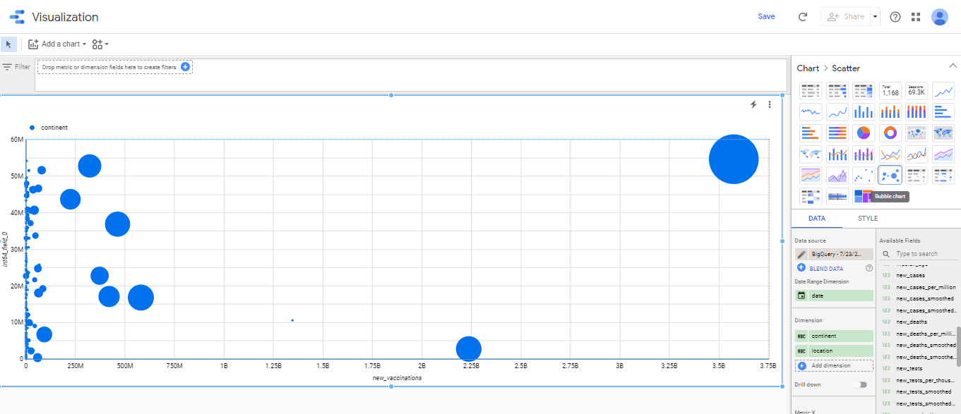Click the blend data help icon
This screenshot has width=961, height=414.
[x=869, y=268]
